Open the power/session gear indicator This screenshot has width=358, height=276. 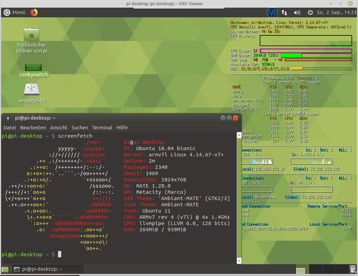tap(310, 12)
